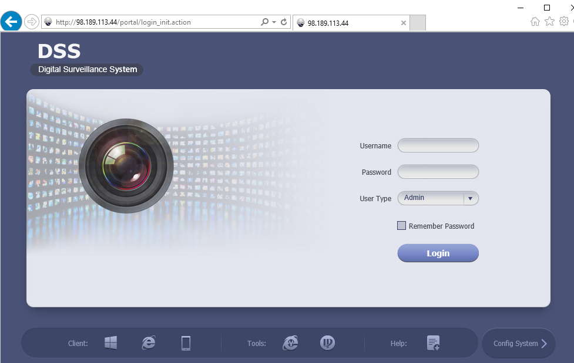Close the 98.189.113.44 tab
Viewport: 574px width, 363px height.
[404, 23]
